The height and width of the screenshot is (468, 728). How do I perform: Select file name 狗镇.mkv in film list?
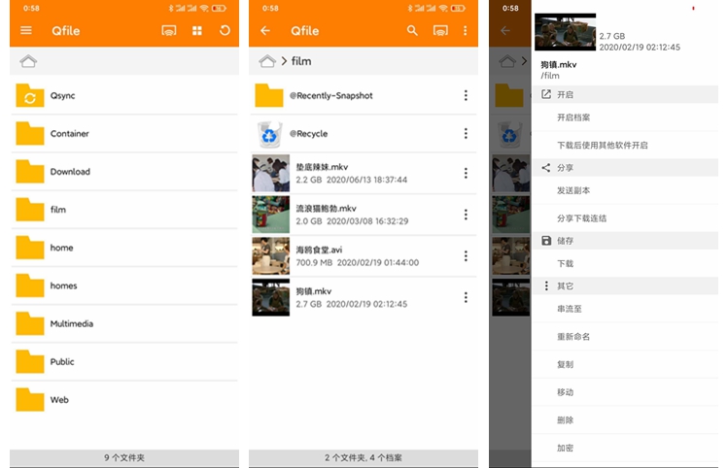pyautogui.click(x=314, y=291)
